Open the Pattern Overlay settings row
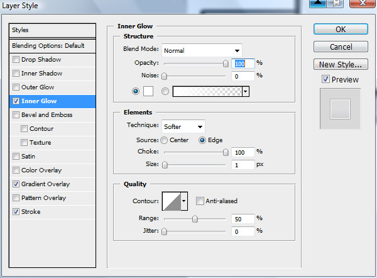 (x=52, y=198)
